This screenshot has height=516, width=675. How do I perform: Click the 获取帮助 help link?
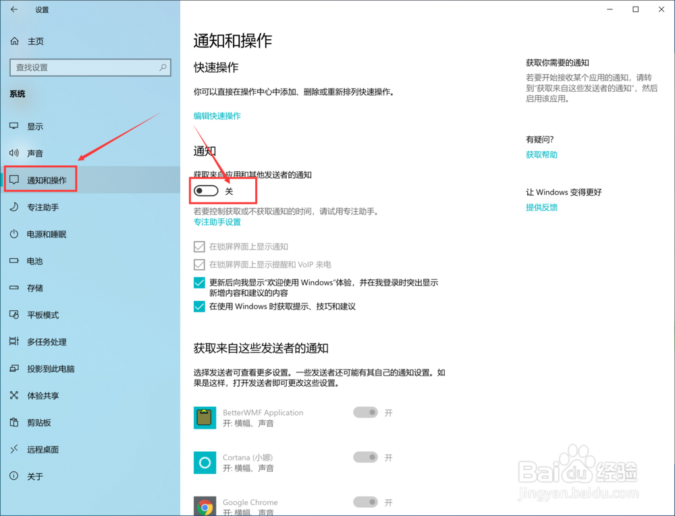[542, 154]
